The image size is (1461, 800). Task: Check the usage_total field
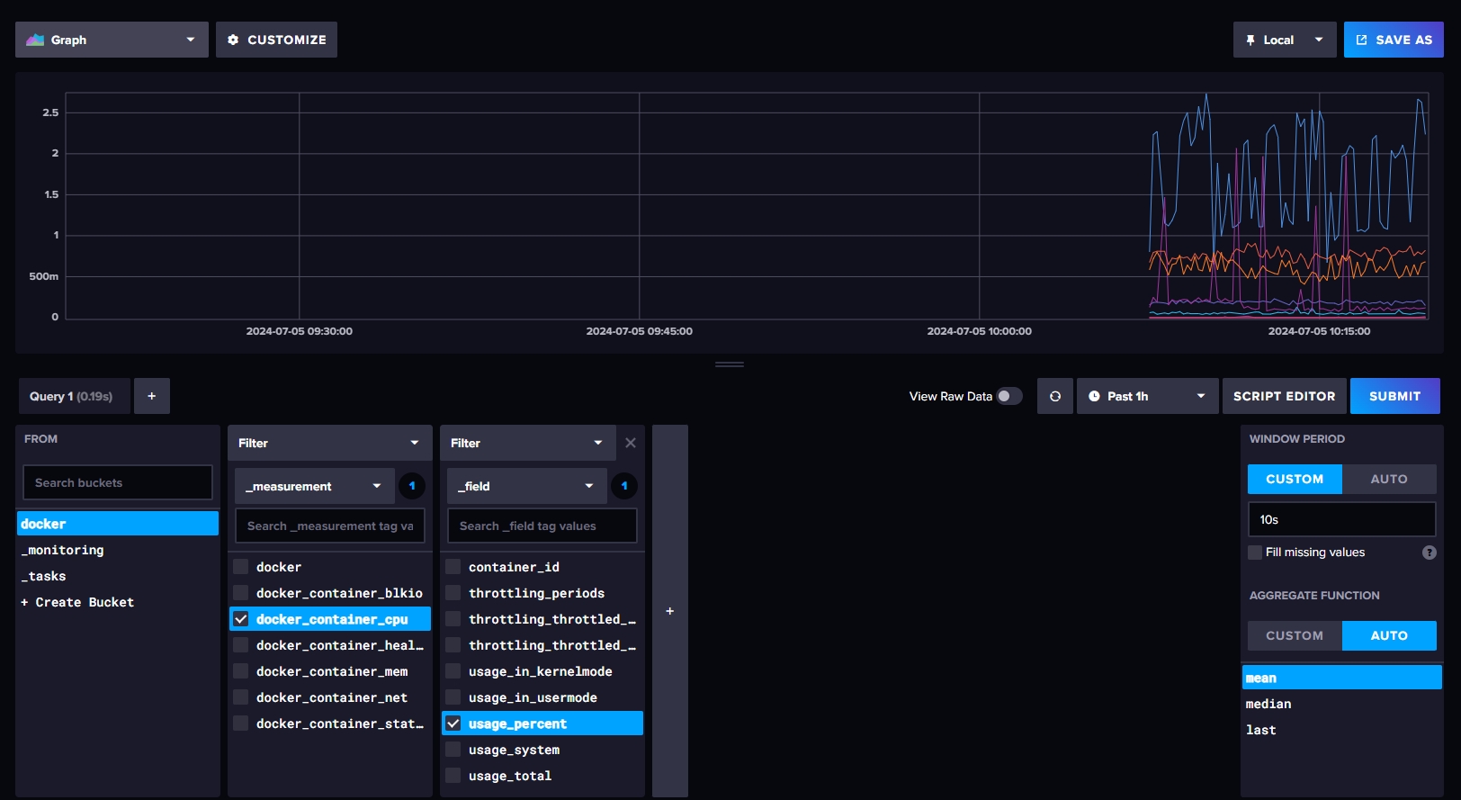point(453,776)
